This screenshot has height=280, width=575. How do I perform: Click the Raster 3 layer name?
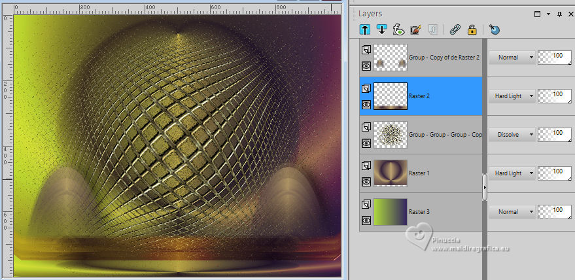click(x=419, y=212)
